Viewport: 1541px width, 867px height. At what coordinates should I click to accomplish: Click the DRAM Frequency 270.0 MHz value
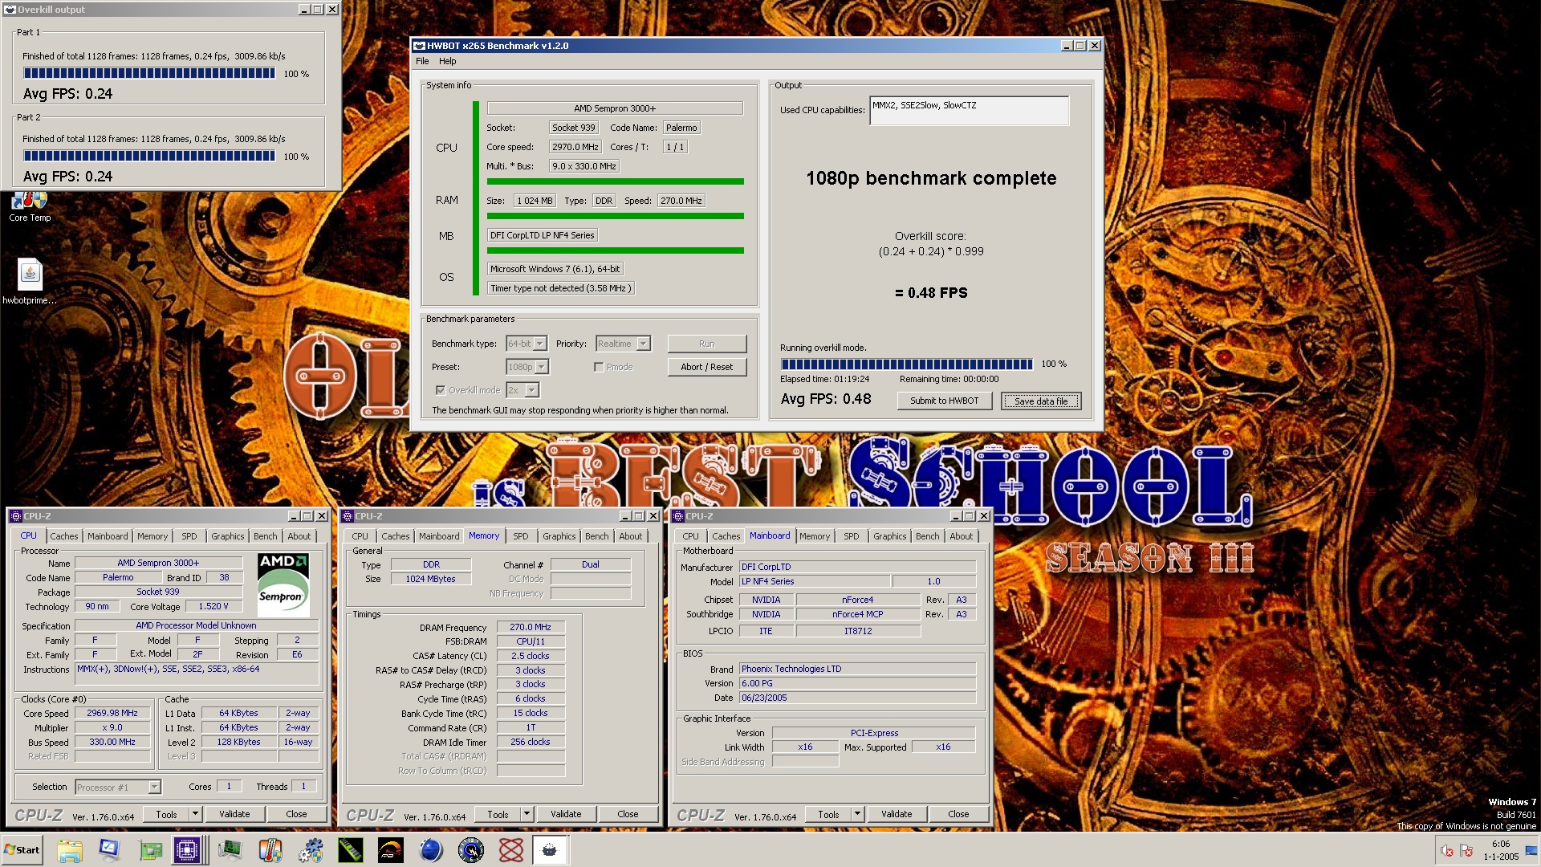coord(531,627)
